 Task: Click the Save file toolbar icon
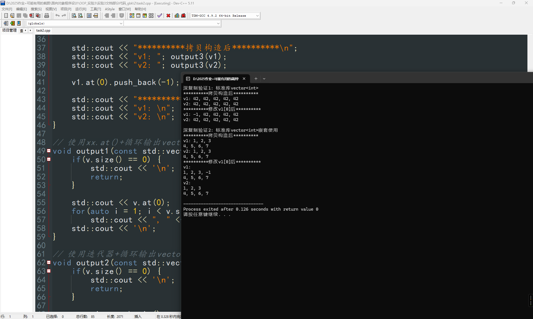coord(19,16)
